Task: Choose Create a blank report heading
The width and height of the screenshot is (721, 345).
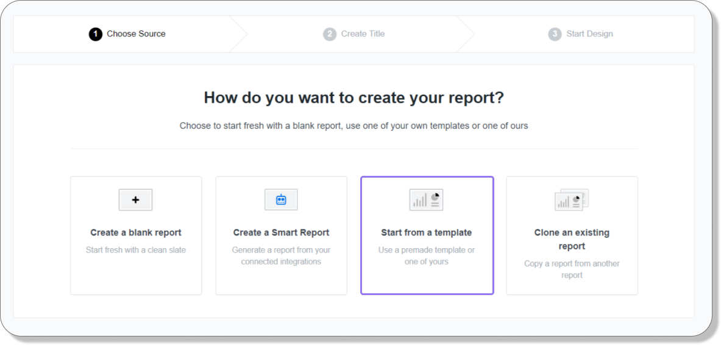Action: 136,232
